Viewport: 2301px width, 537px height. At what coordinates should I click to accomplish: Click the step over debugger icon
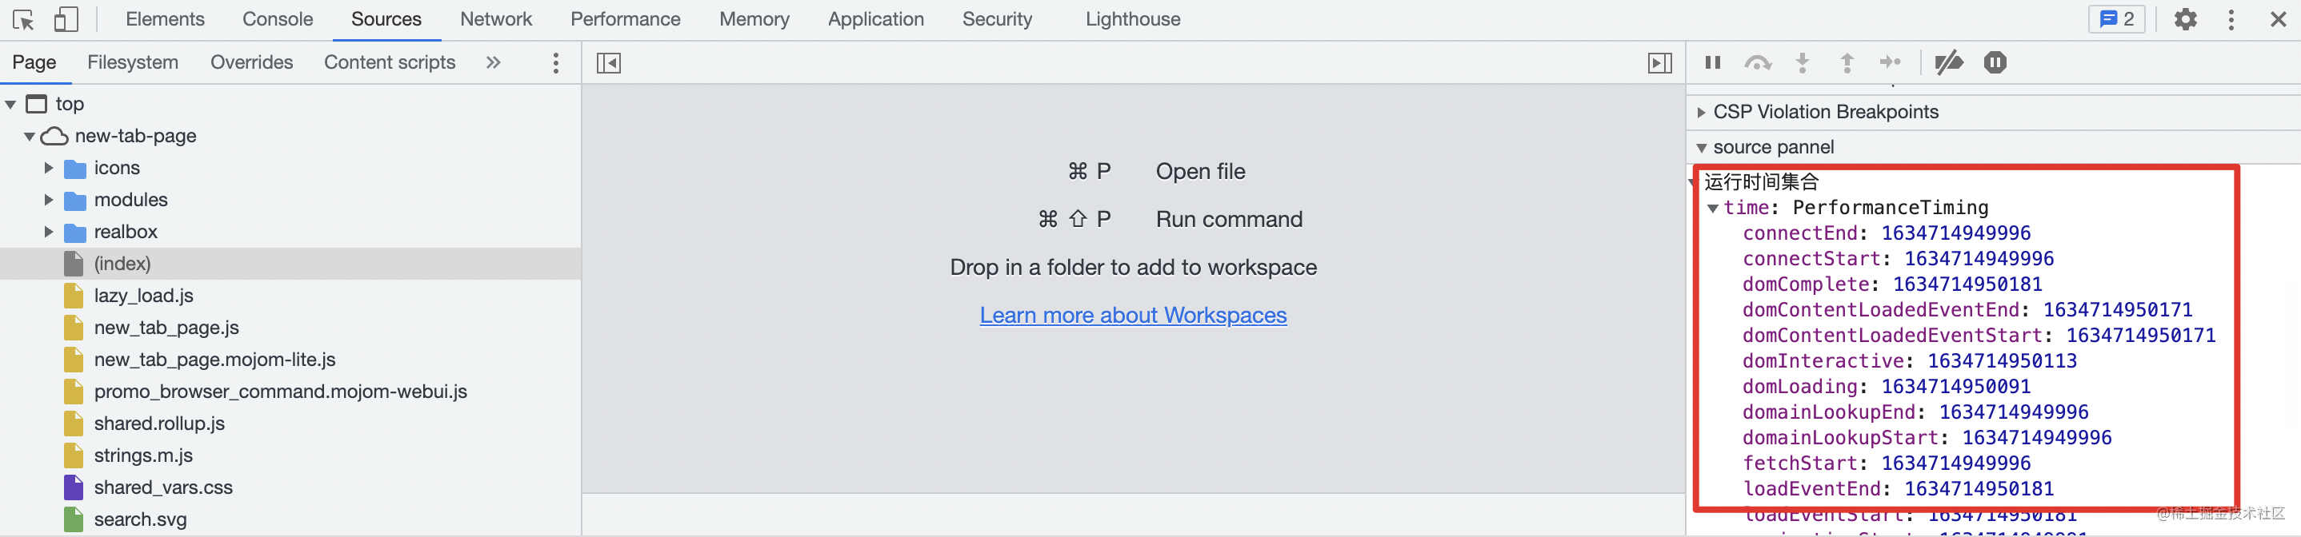(x=1757, y=63)
